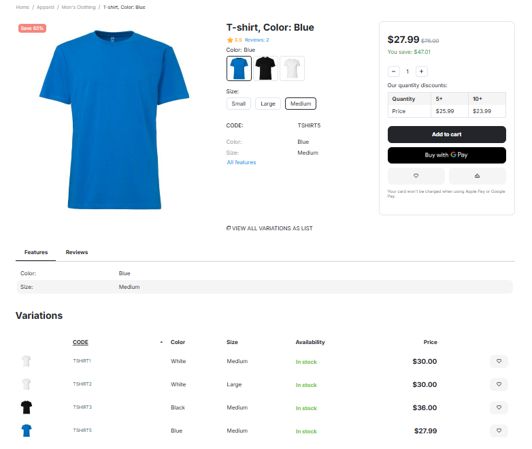Image resolution: width=532 pixels, height=449 pixels.
Task: Select the black T-shirt color swatch
Action: coord(265,68)
